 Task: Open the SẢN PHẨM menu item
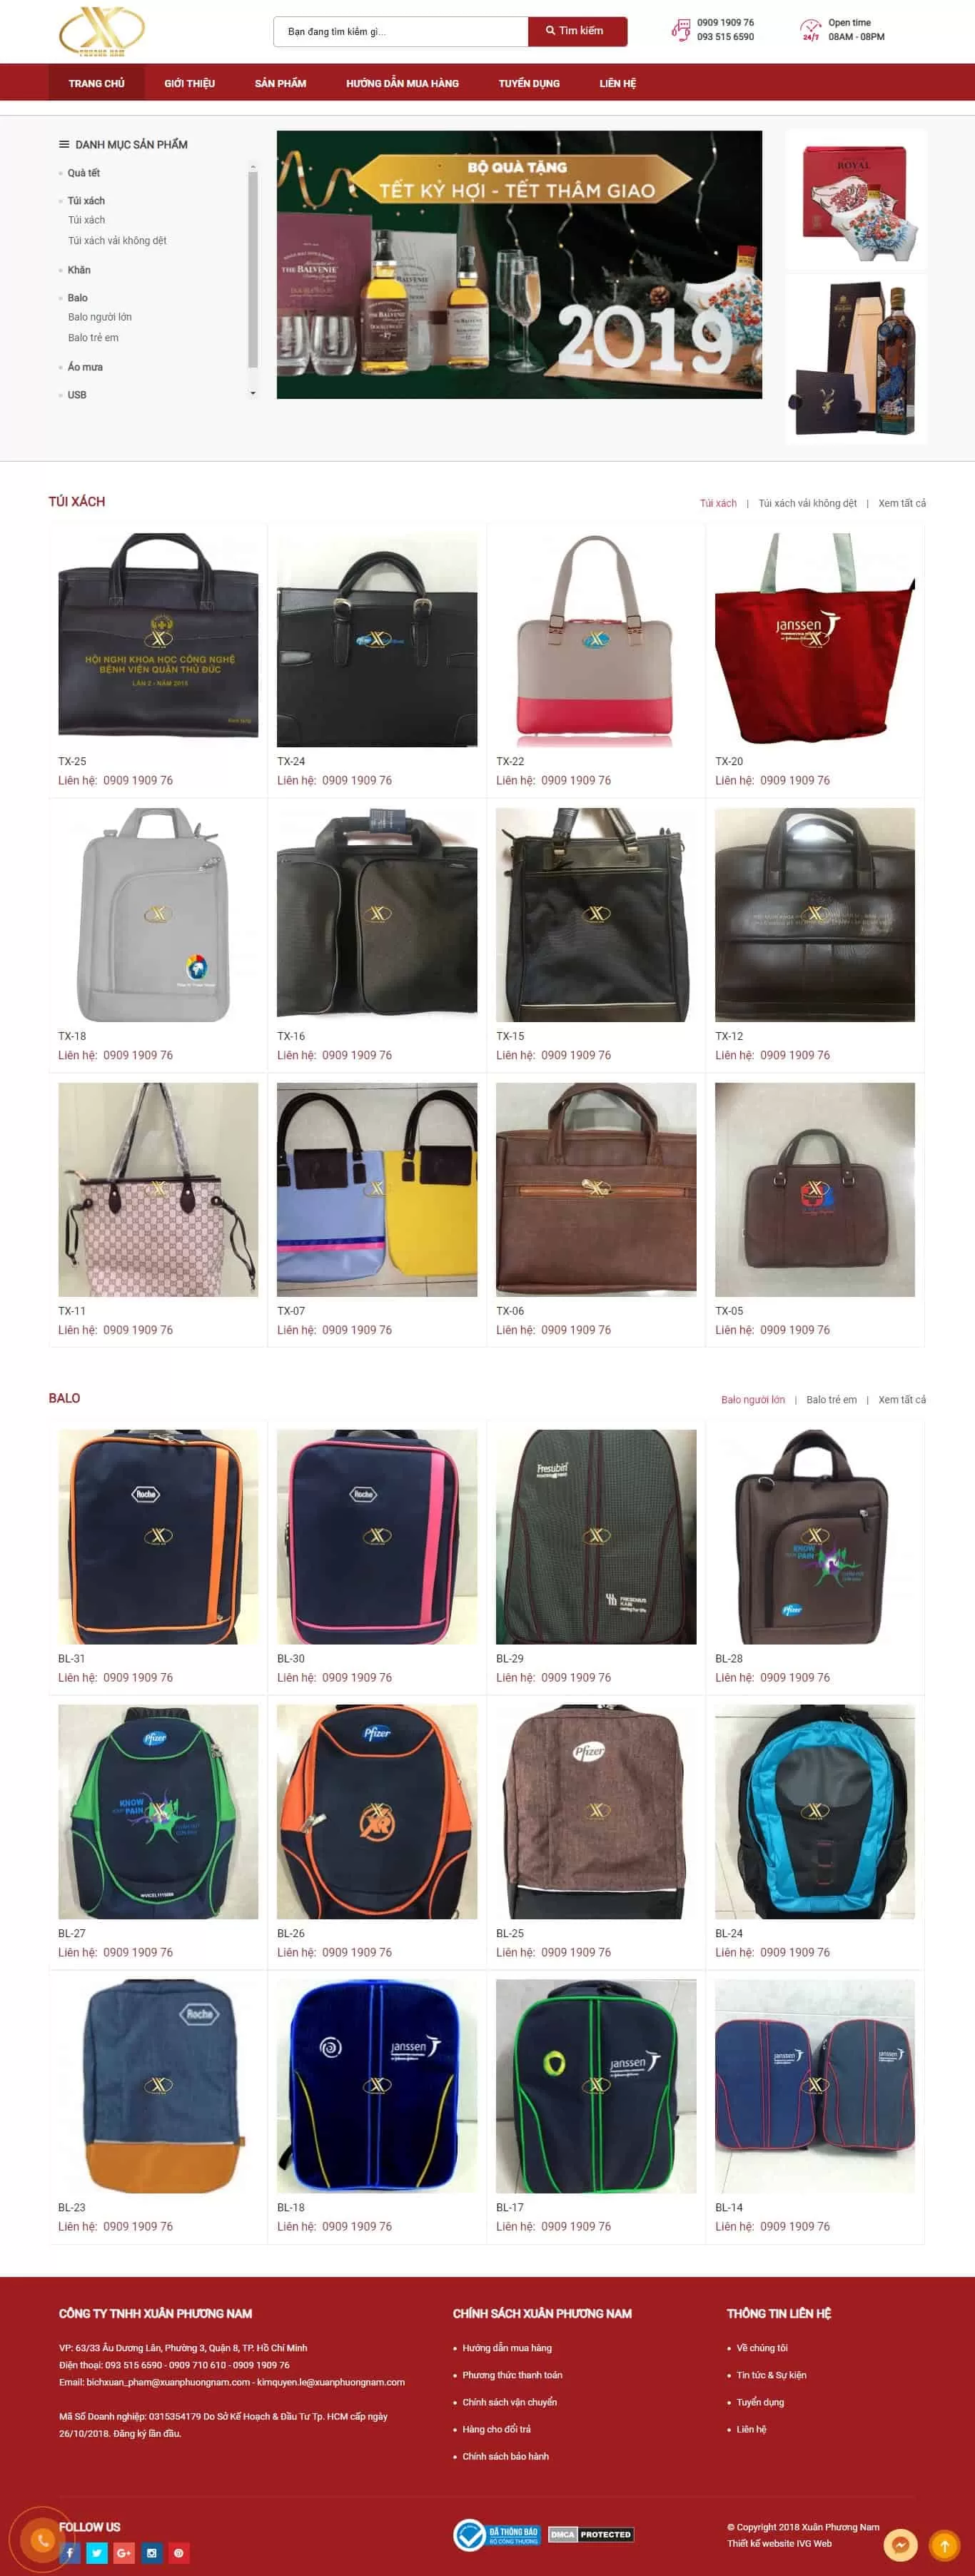tap(280, 83)
